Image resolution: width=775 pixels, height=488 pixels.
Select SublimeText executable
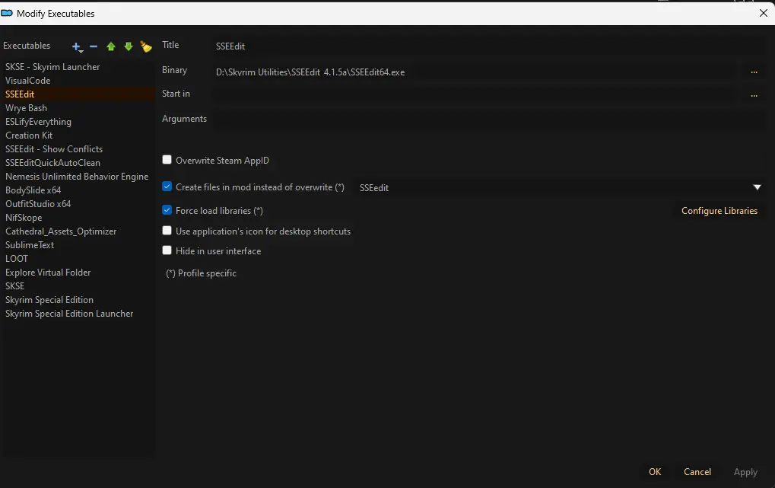[78, 245]
